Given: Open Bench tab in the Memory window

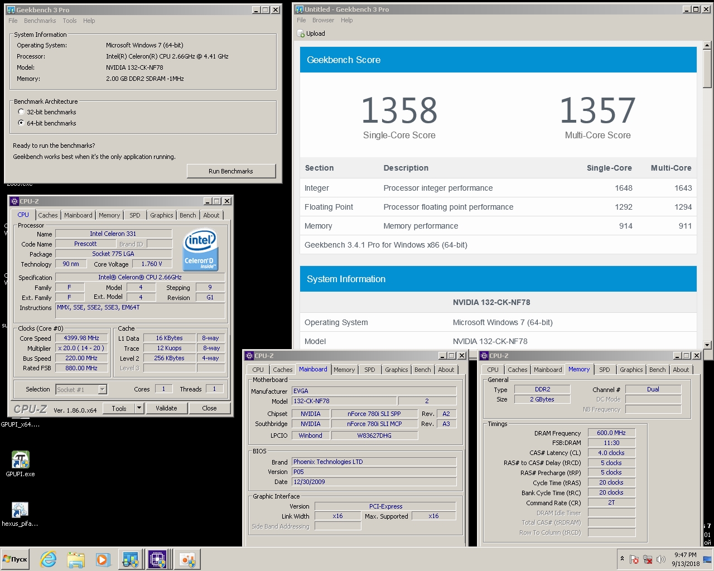Looking at the screenshot, I should [x=658, y=370].
